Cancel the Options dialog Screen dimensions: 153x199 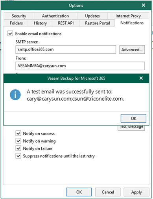pyautogui.click(x=108, y=192)
